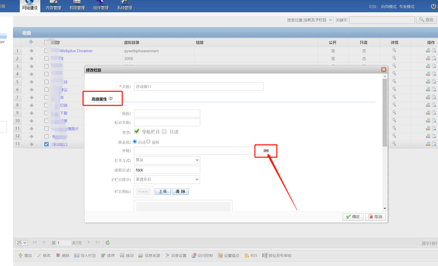The height and width of the screenshot is (266, 438).
Task: Open the 子栏目排序 dropdown
Action: [167, 179]
